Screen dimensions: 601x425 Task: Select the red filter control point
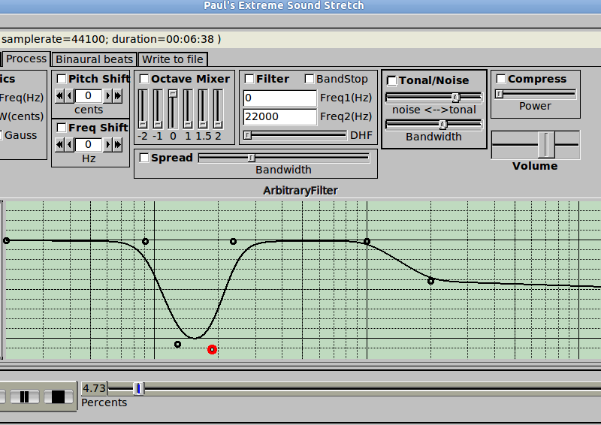[x=213, y=349]
